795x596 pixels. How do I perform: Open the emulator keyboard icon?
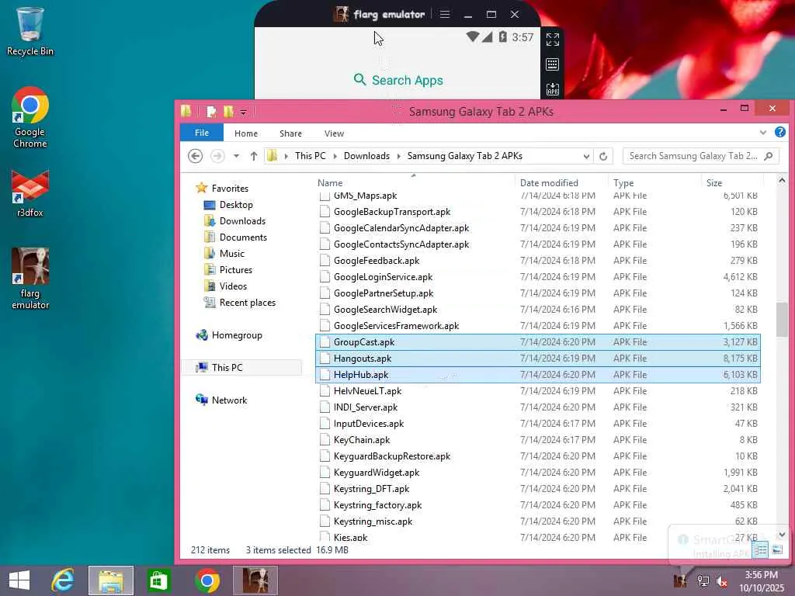pyautogui.click(x=552, y=64)
